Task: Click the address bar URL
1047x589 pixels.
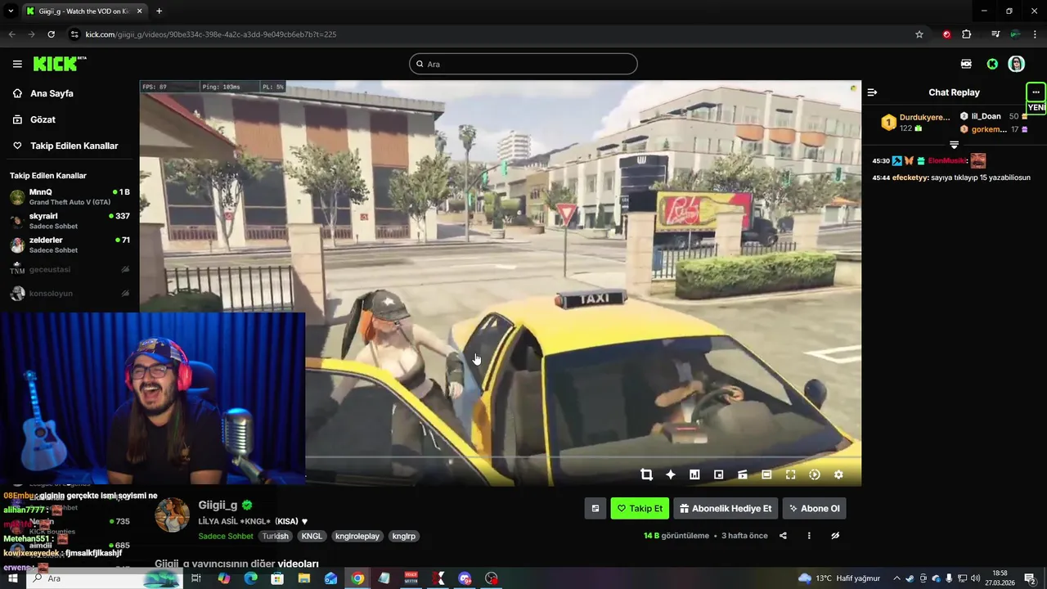Action: pyautogui.click(x=211, y=34)
